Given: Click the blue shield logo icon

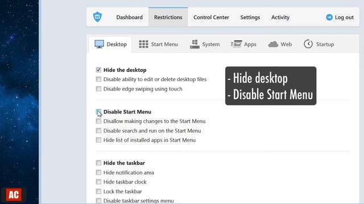Looking at the screenshot, I should 97,17.
